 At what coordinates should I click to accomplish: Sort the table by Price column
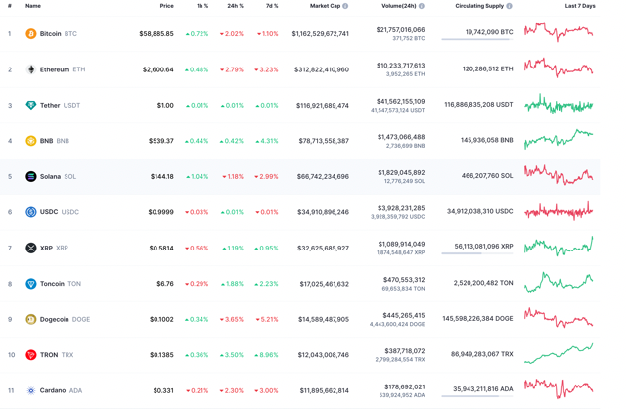coord(166,6)
